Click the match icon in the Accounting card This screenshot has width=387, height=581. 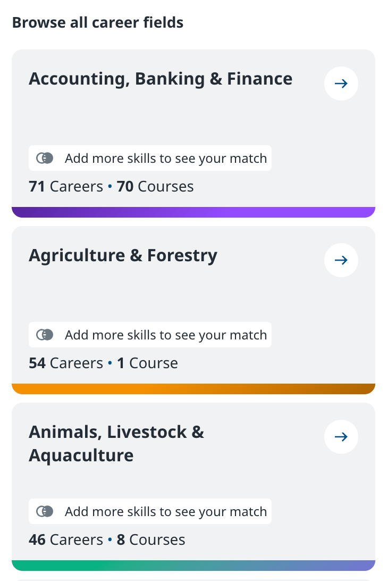(45, 158)
